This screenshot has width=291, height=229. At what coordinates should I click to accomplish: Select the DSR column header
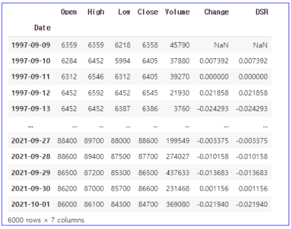coord(262,12)
